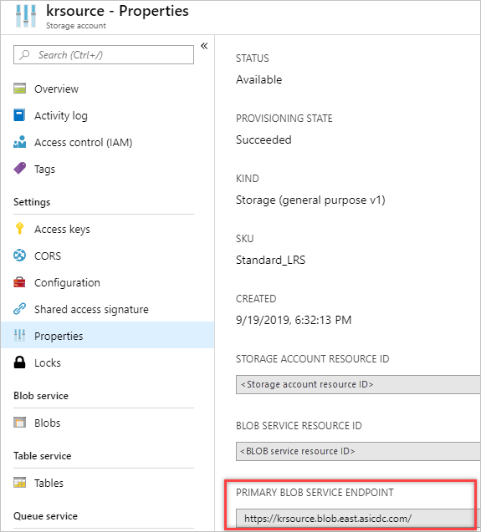The image size is (481, 532).
Task: Click the Activity log book icon
Action: (x=19, y=115)
